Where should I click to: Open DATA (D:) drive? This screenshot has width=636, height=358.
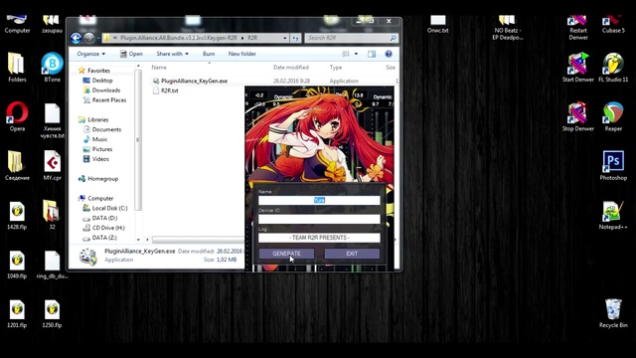coord(100,218)
